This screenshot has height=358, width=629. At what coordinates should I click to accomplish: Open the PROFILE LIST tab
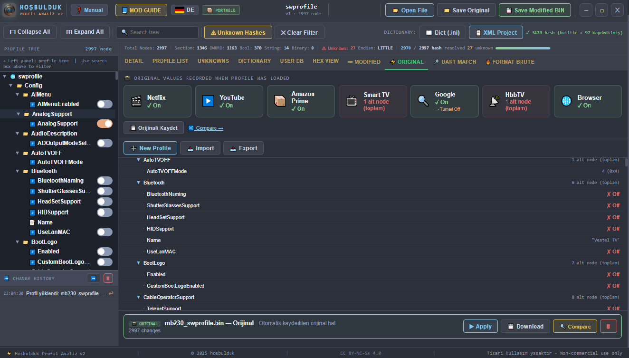(171, 61)
